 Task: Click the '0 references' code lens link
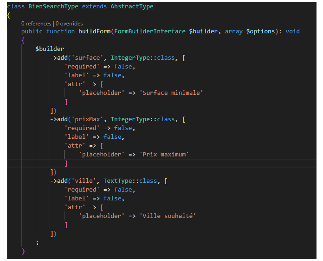pos(36,24)
